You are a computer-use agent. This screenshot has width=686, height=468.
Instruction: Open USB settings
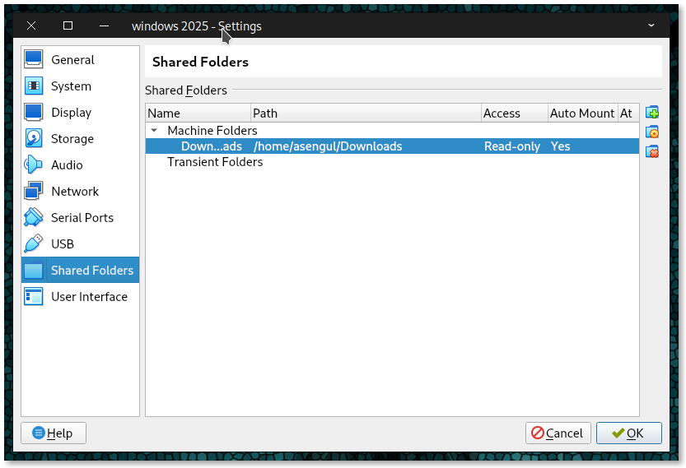click(81, 243)
